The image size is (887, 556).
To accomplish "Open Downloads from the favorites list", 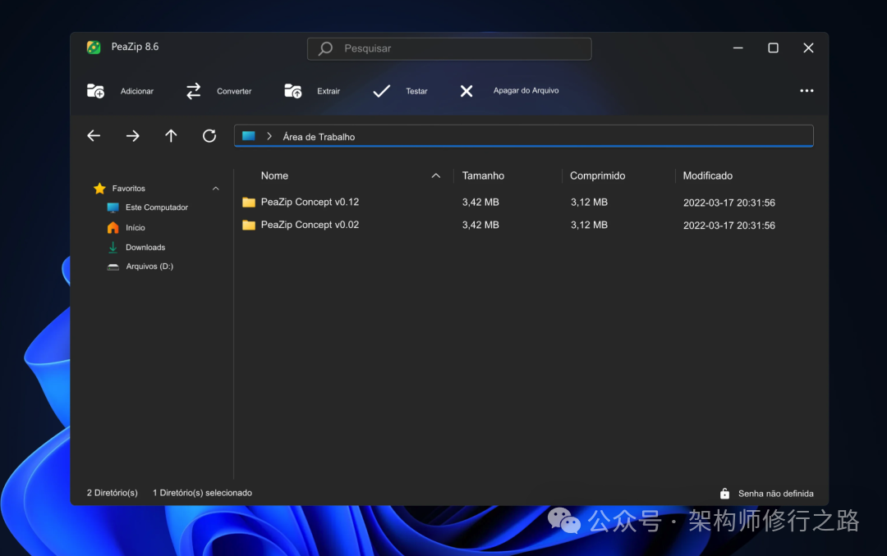I will (145, 247).
